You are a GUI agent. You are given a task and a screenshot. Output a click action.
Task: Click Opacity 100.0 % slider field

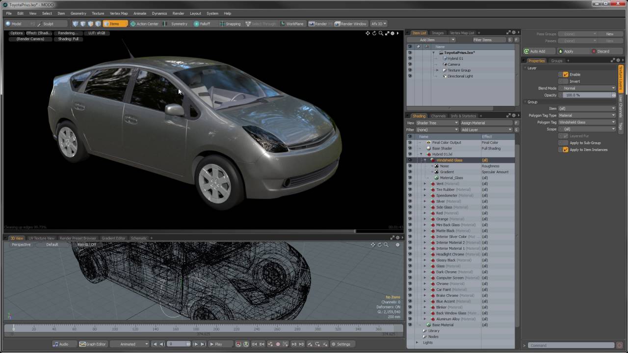pyautogui.click(x=588, y=95)
